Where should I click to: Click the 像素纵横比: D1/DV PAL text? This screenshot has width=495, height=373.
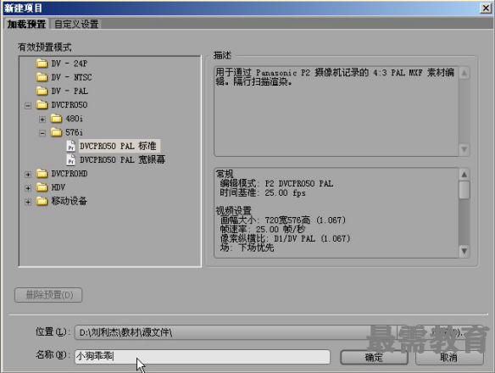coord(268,238)
